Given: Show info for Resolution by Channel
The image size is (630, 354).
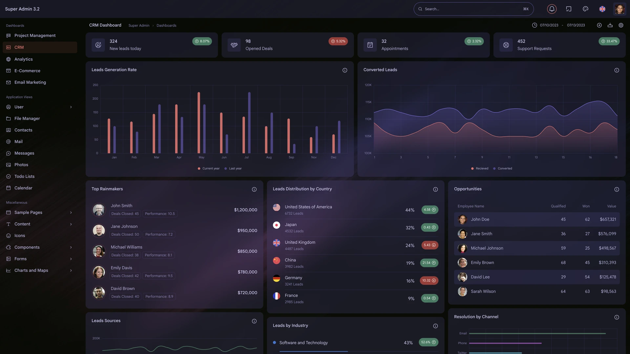Looking at the screenshot, I should [x=617, y=317].
